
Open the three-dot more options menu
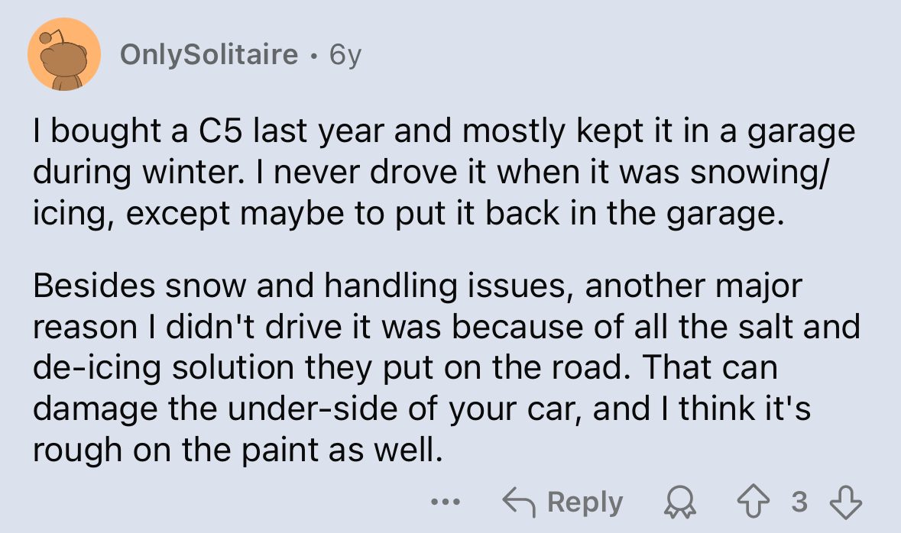[x=446, y=502]
